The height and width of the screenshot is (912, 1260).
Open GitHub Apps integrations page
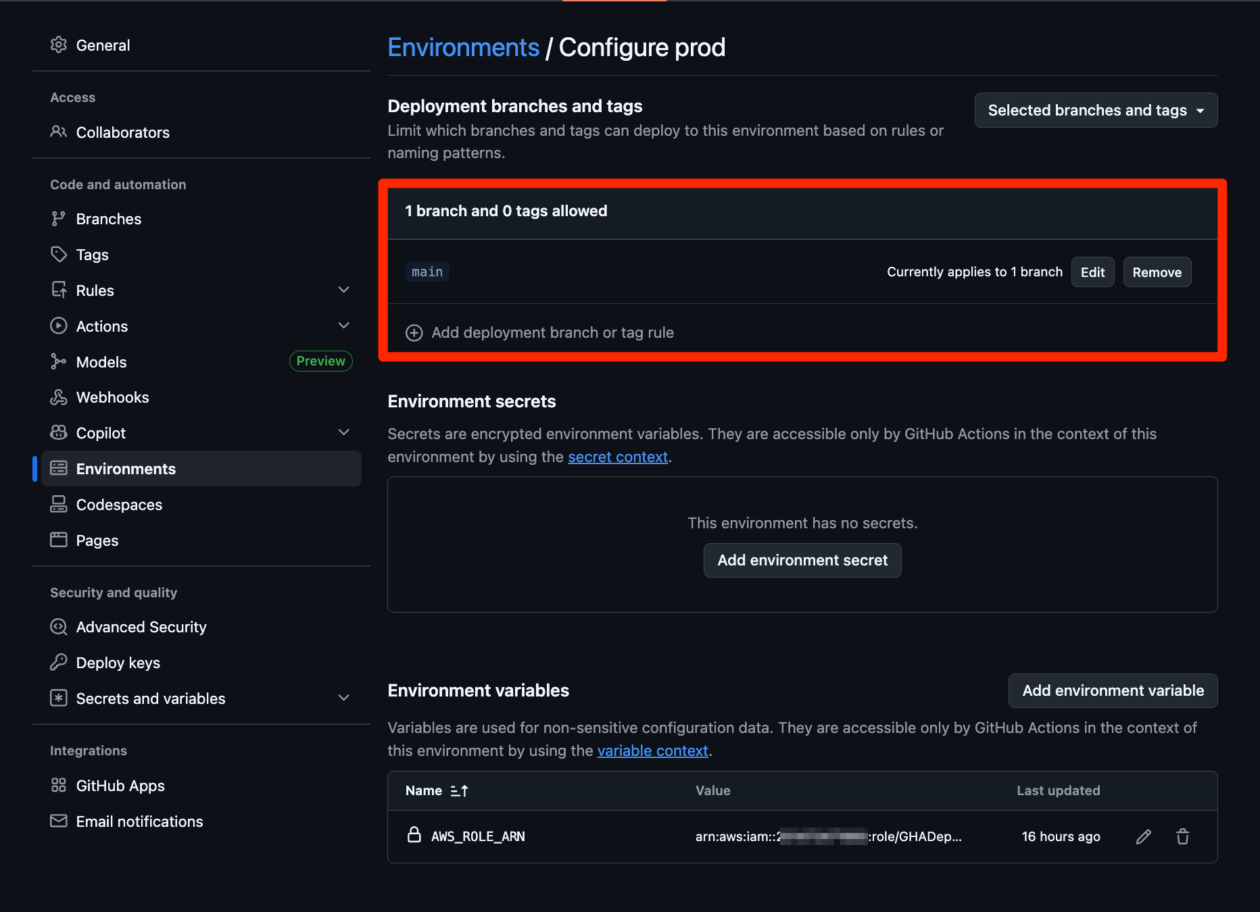tap(201, 786)
